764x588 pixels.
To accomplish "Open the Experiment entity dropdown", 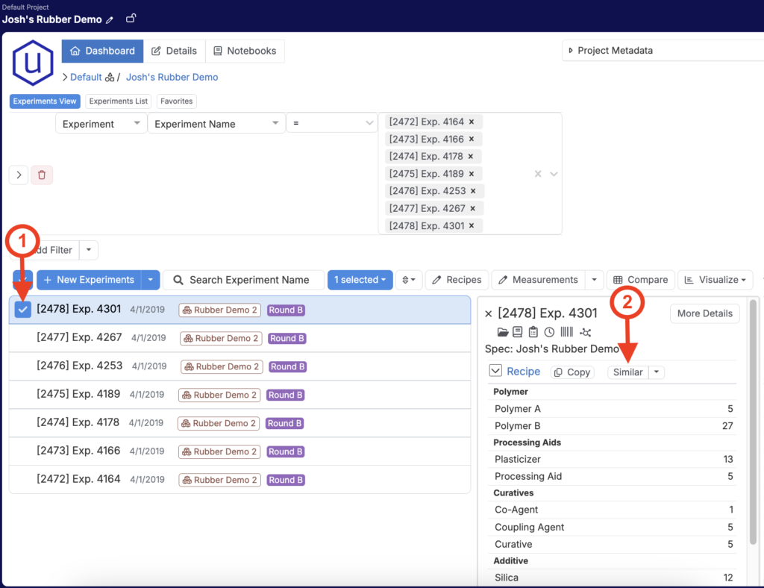I will click(x=101, y=124).
